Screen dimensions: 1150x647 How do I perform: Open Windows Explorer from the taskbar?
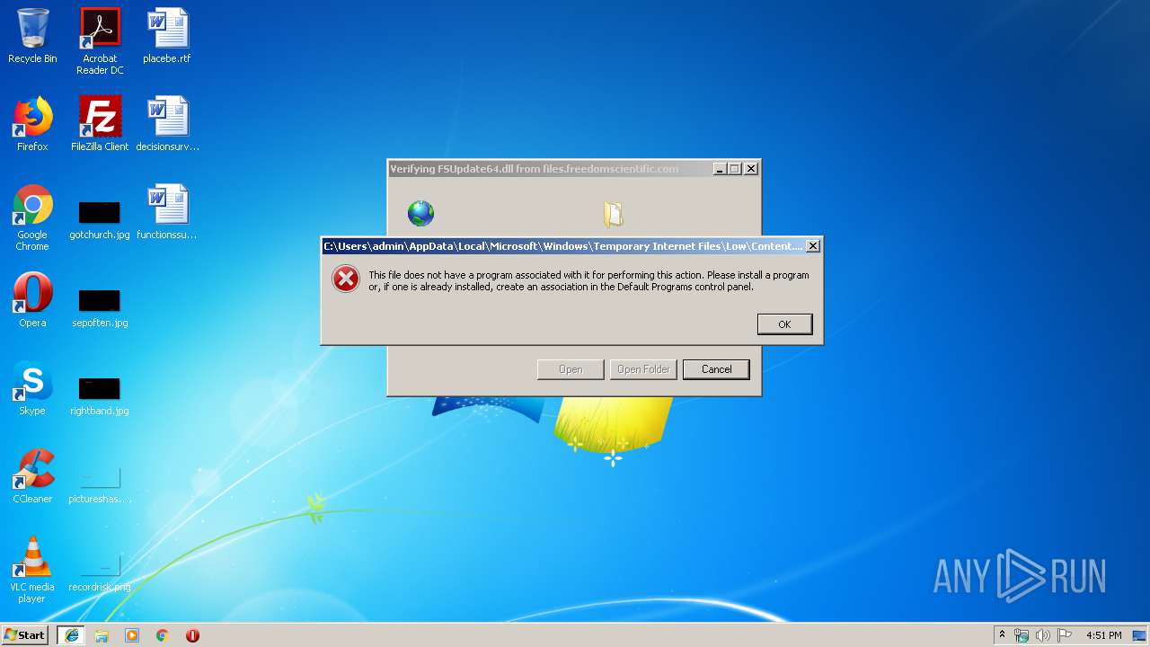click(x=102, y=635)
